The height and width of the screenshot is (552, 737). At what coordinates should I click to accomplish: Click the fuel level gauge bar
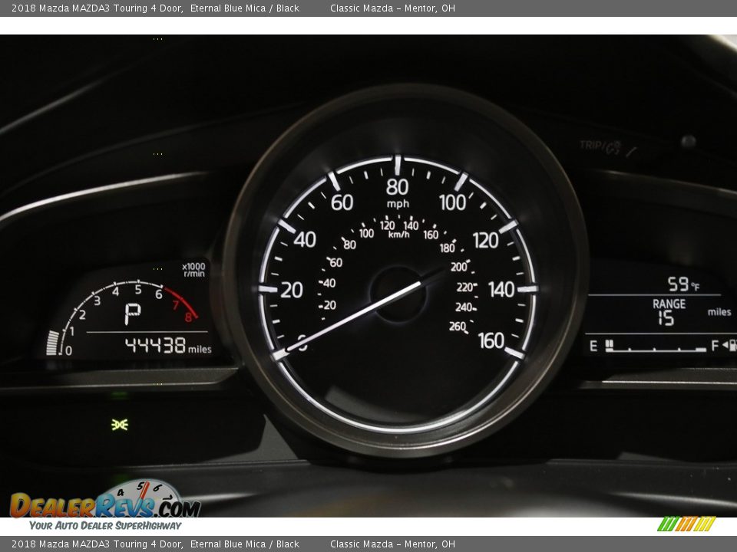(x=656, y=347)
